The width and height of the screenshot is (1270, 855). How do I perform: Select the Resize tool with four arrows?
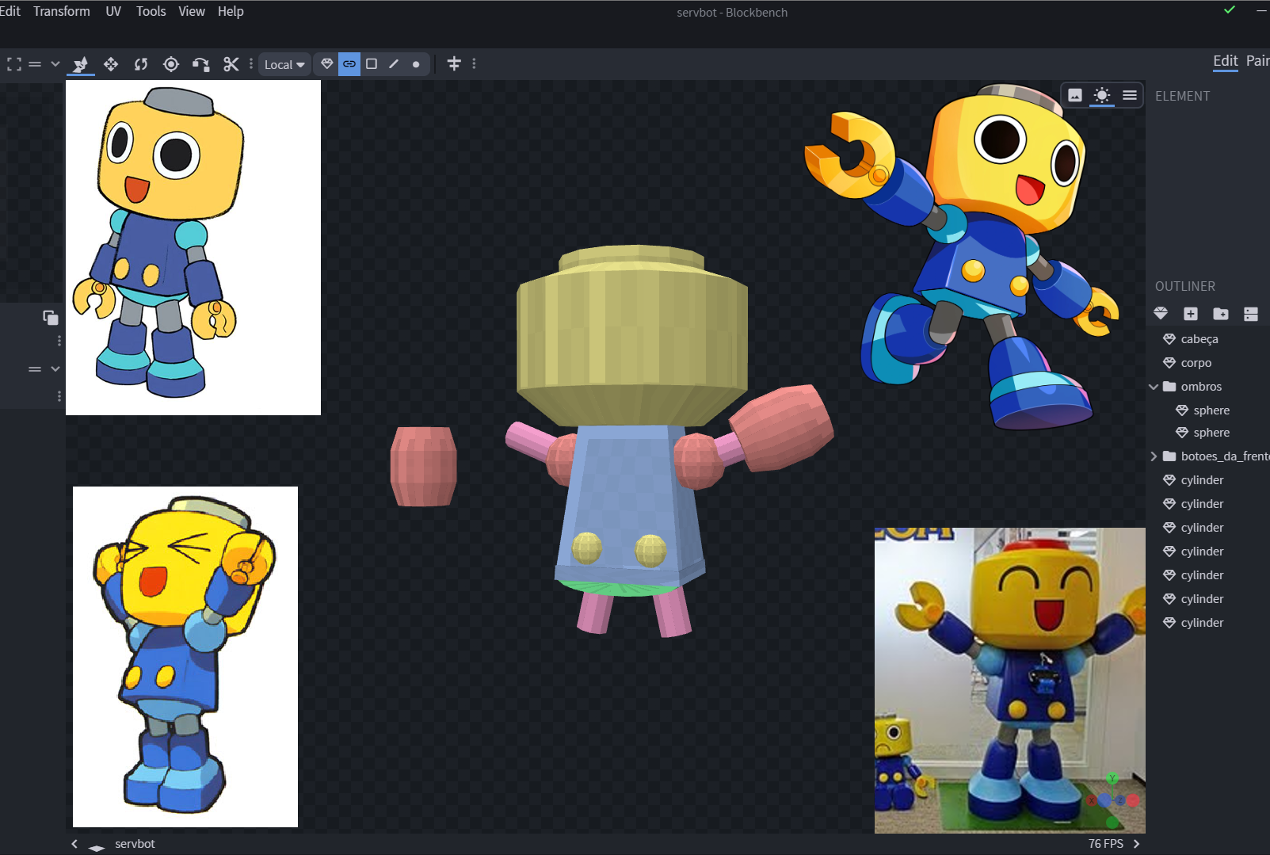111,64
